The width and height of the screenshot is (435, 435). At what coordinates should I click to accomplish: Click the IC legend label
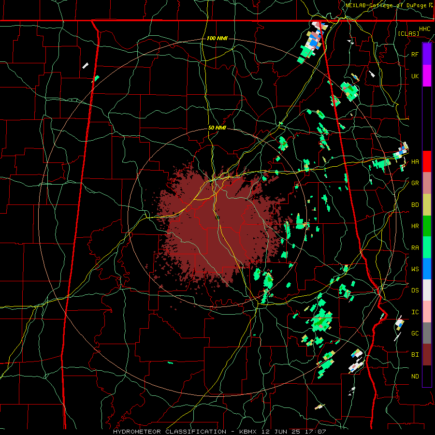coord(415,312)
